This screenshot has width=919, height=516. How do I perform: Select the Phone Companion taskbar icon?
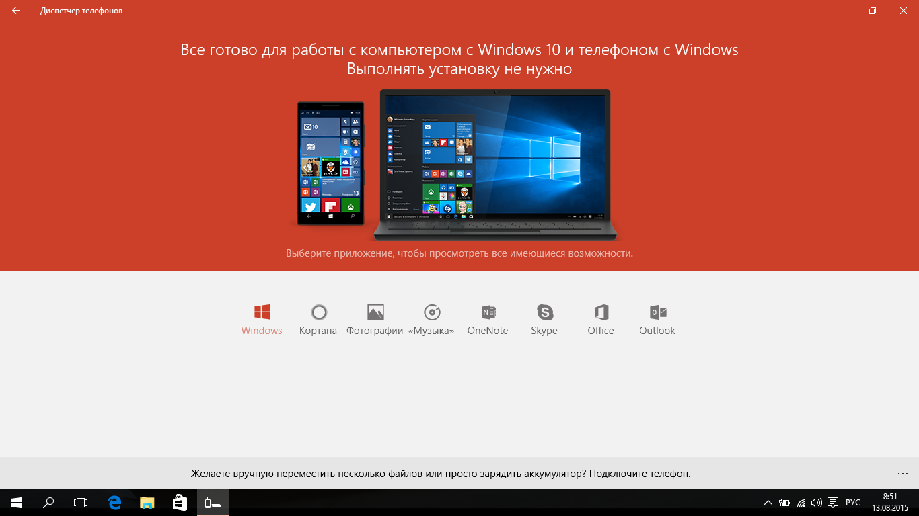[x=213, y=502]
